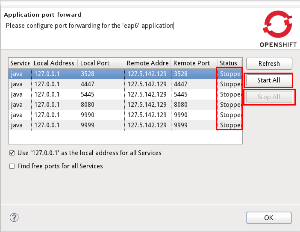Enable 'Find free ports for all Services'
Screen dimensions: 300x232
click(x=12, y=166)
